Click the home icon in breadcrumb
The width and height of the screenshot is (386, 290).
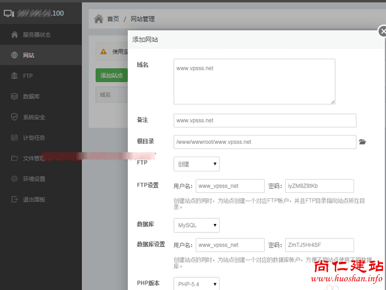point(98,19)
